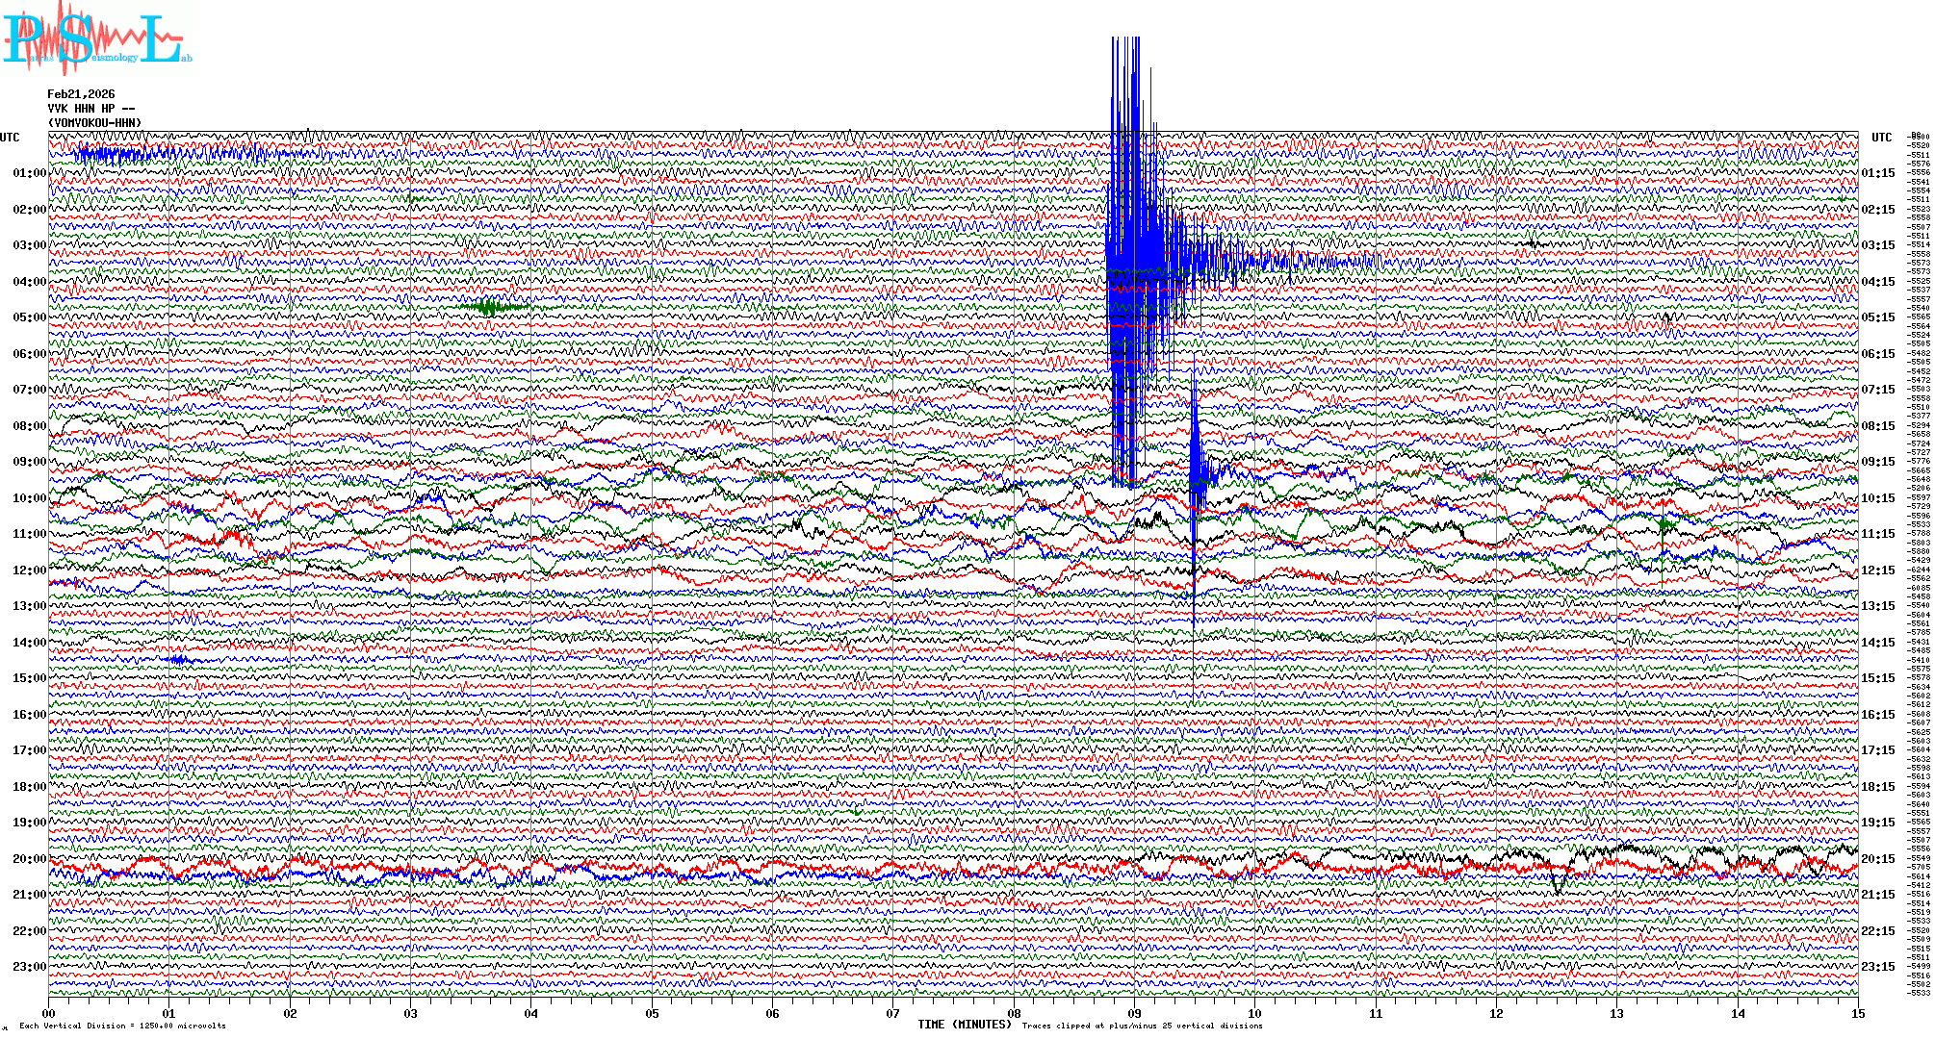Click the left UTC axis header
The height and width of the screenshot is (1039, 1935).
(x=10, y=138)
